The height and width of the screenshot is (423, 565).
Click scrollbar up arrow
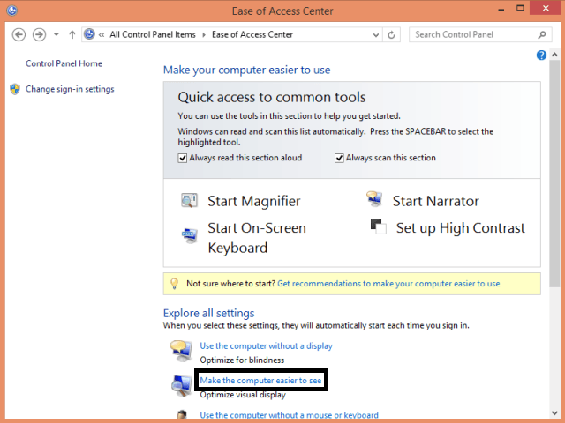coord(554,55)
